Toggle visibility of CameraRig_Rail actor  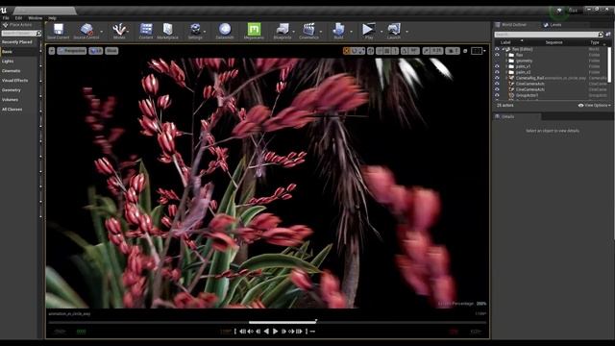(497, 78)
